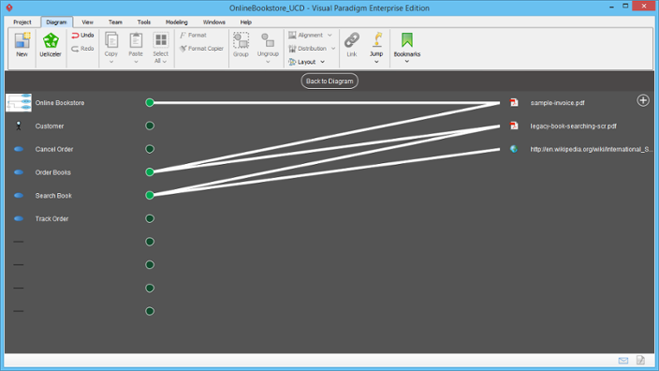Click the Back to Diagram button
This screenshot has height=371, width=659.
point(329,82)
